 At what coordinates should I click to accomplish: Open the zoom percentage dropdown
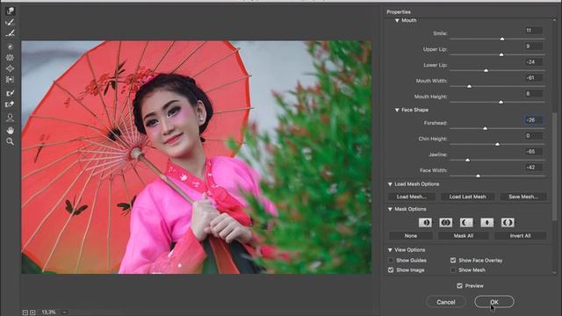pyautogui.click(x=64, y=312)
